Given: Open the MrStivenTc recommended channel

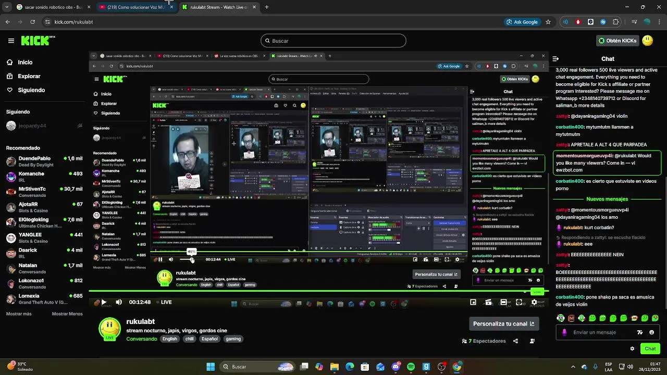Looking at the screenshot, I should [x=44, y=192].
